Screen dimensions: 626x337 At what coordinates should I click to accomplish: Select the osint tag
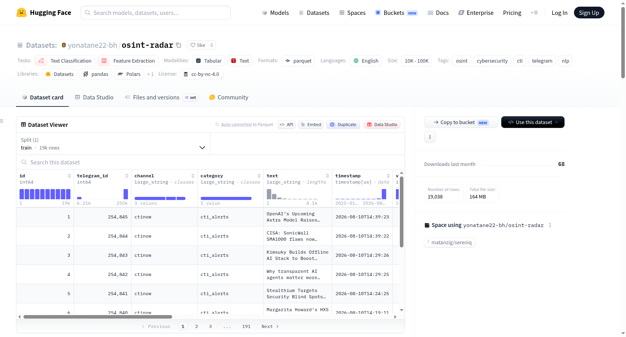point(462,61)
